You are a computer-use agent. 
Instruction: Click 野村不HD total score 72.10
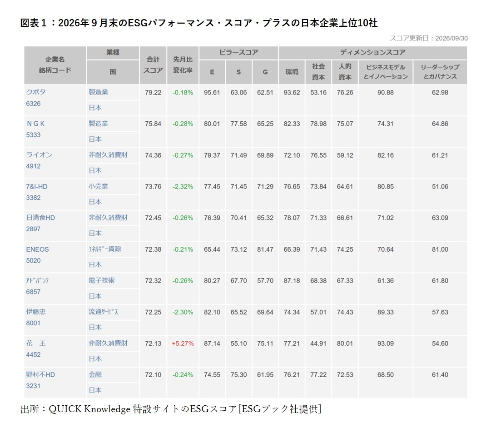click(x=153, y=375)
